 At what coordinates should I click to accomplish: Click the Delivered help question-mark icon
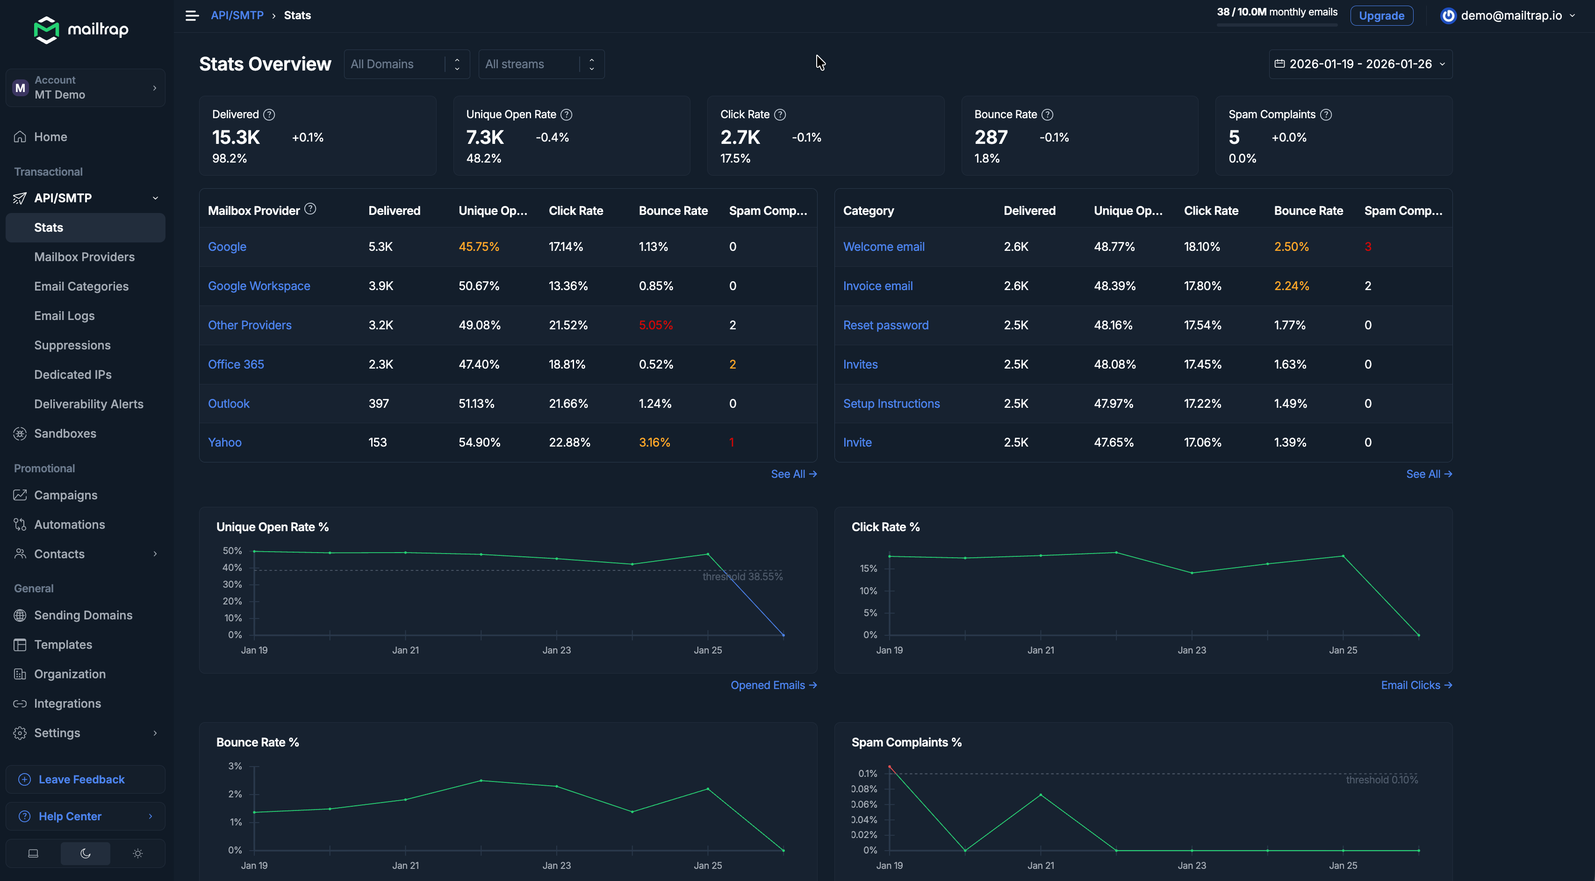tap(269, 114)
